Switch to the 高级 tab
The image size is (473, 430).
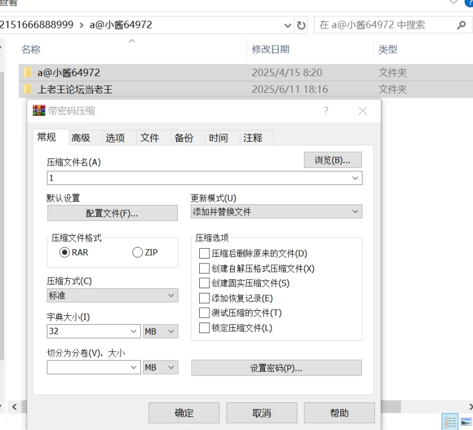click(x=80, y=138)
